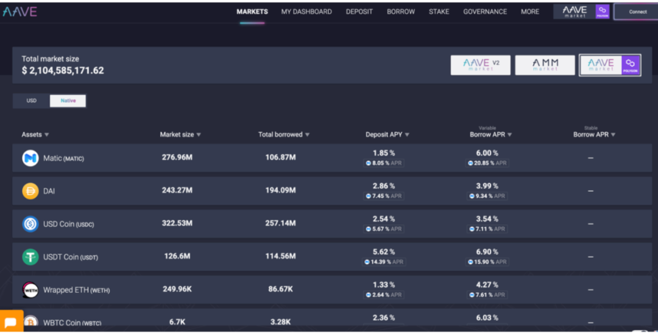Click reward icon beside USDT 14.39% APR
The height and width of the screenshot is (333, 658).
[367, 262]
